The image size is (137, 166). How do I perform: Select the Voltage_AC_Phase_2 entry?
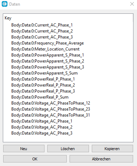[x=42, y=127]
